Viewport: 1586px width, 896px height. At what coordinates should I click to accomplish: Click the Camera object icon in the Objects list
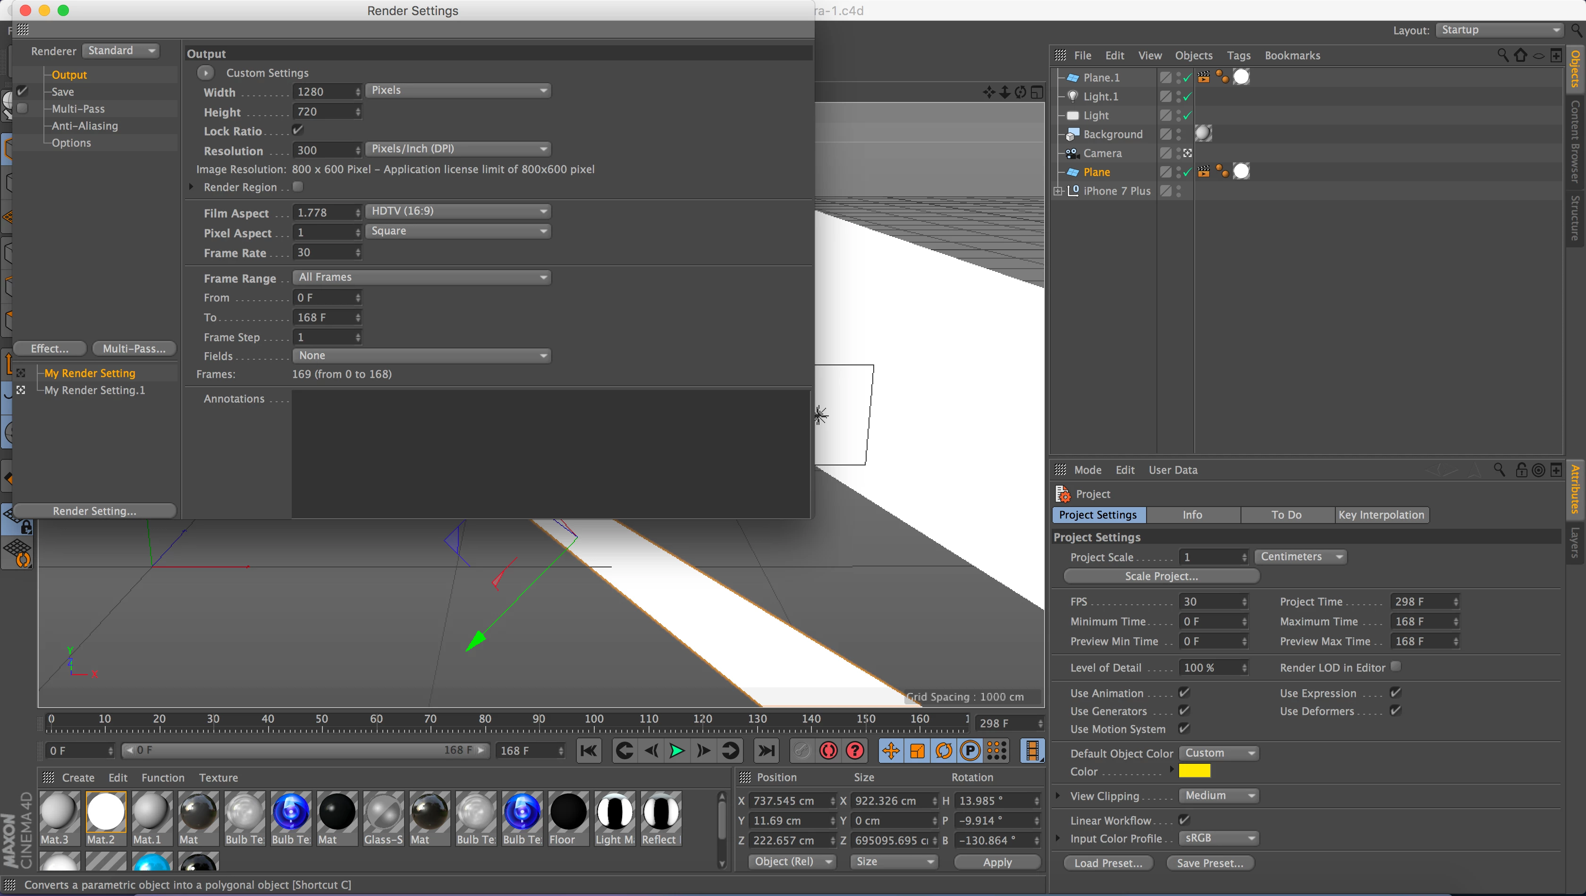pyautogui.click(x=1072, y=153)
